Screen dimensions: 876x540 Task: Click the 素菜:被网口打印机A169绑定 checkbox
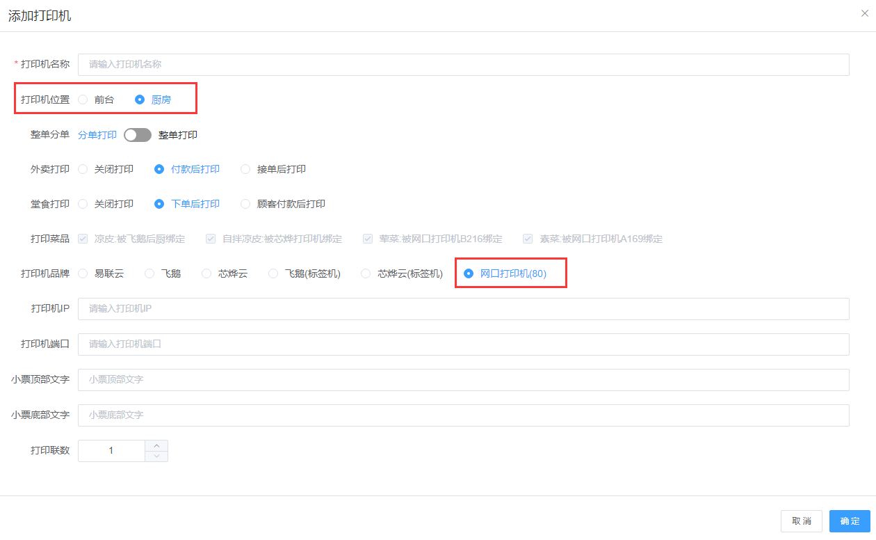pyautogui.click(x=528, y=239)
